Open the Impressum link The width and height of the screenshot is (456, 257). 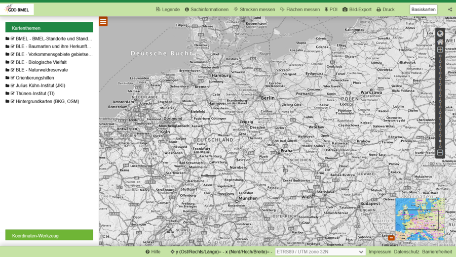(380, 252)
